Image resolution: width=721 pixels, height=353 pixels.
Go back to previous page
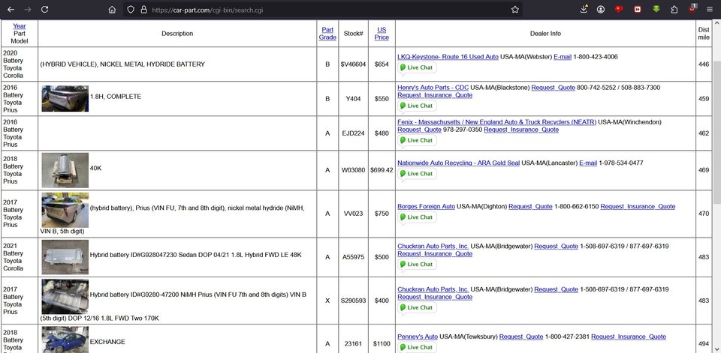11,9
